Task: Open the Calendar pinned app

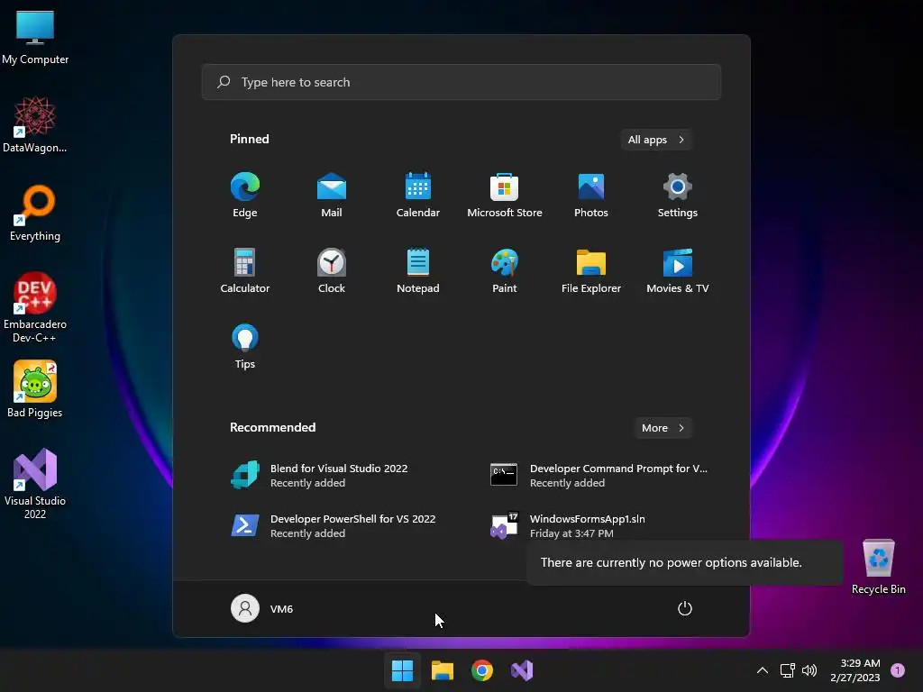Action: (x=418, y=196)
